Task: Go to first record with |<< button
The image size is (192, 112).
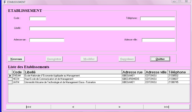Action: point(28,107)
